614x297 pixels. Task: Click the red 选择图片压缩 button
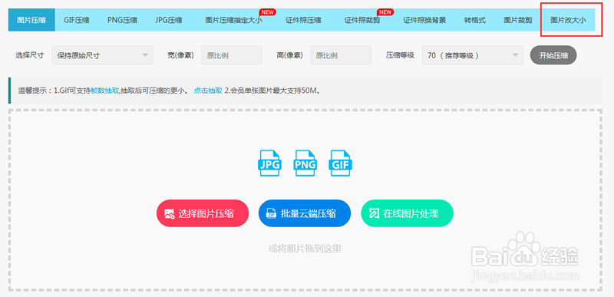[203, 213]
